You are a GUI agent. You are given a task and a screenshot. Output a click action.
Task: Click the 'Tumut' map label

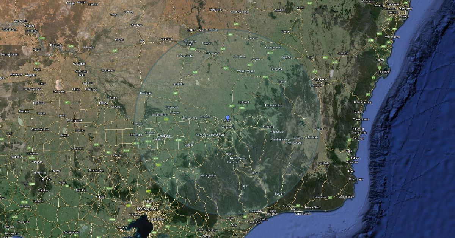coord(282,81)
